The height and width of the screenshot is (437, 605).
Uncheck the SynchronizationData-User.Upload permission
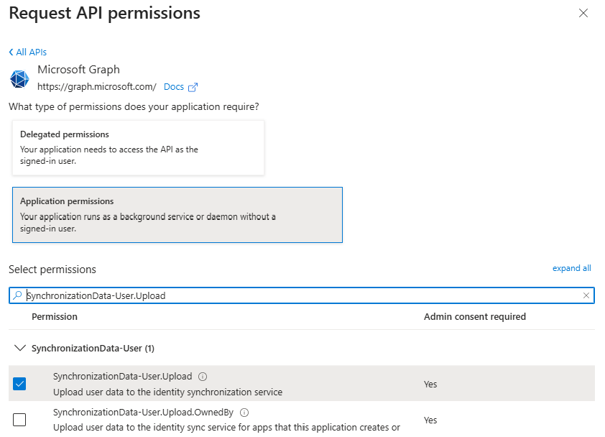[19, 383]
